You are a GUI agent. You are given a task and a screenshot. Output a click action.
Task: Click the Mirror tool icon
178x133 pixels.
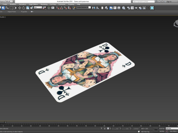click(x=93, y=8)
